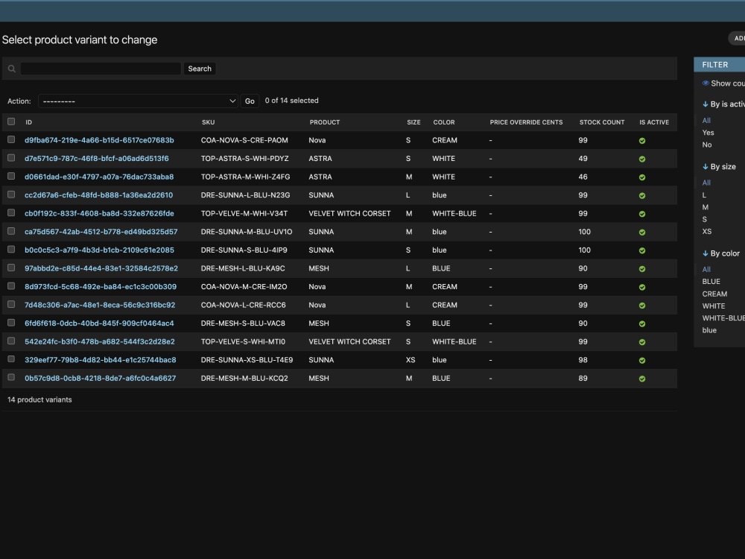Filter size by L
Viewport: 745px width, 559px height.
(x=704, y=195)
